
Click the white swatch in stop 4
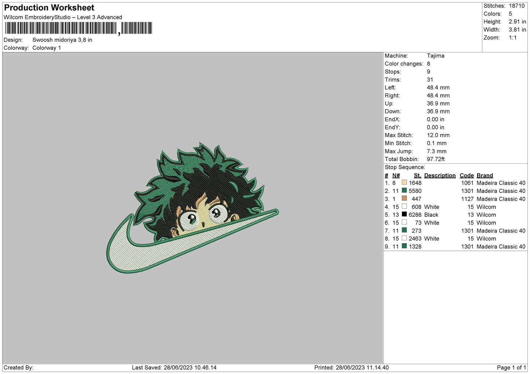click(404, 206)
